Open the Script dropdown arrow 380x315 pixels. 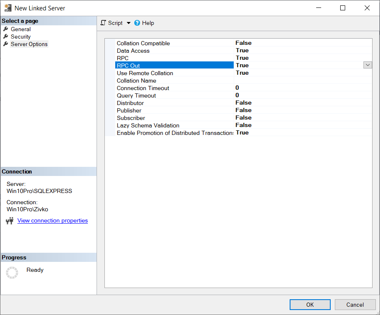[x=128, y=23]
